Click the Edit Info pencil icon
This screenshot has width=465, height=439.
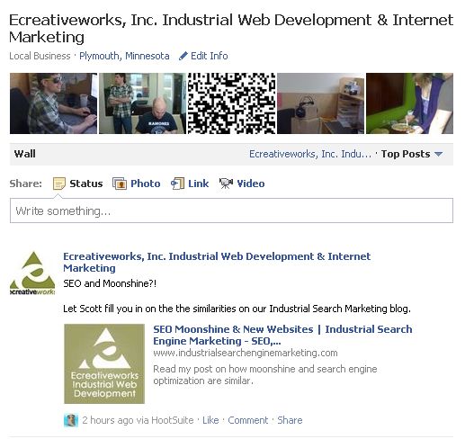click(x=183, y=56)
